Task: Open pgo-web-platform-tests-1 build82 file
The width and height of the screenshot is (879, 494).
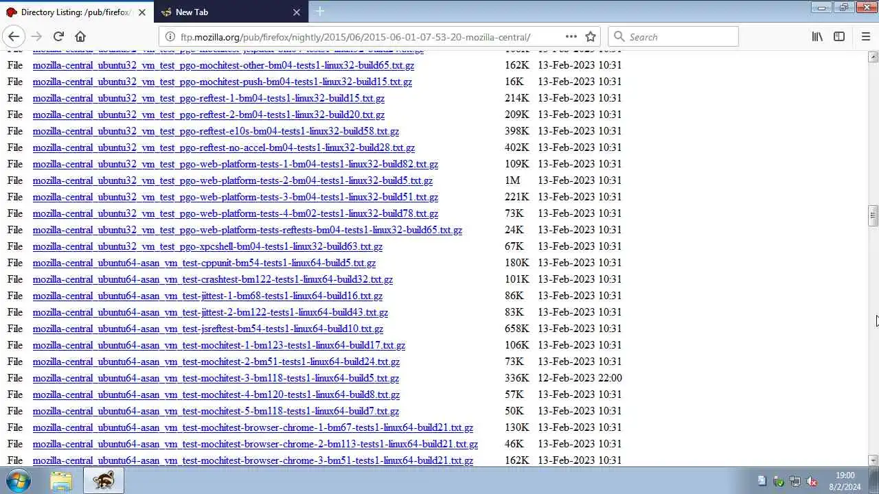Action: 235,164
